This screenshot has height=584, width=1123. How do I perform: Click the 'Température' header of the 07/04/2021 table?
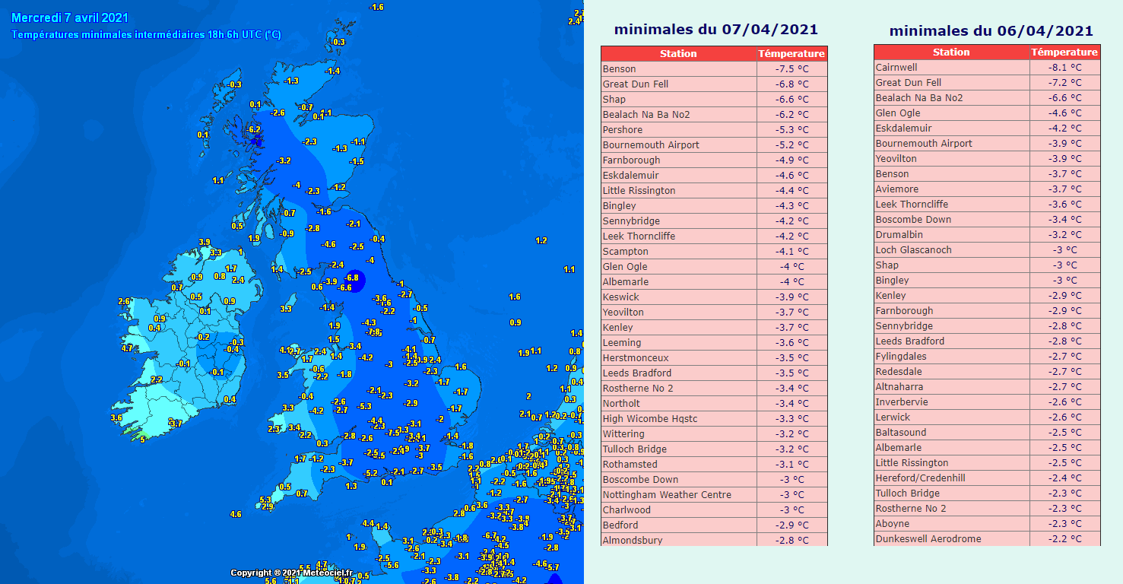pos(791,53)
